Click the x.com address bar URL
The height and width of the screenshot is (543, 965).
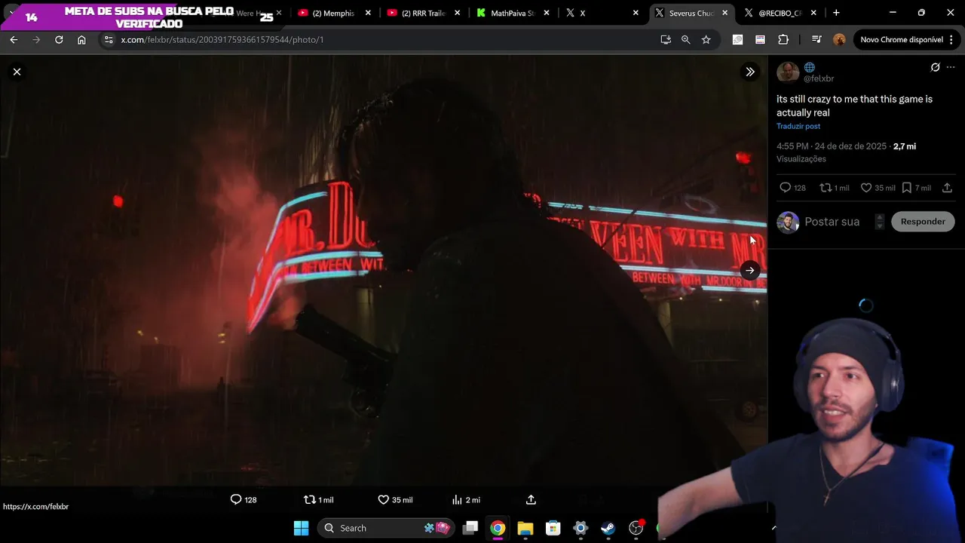point(222,39)
